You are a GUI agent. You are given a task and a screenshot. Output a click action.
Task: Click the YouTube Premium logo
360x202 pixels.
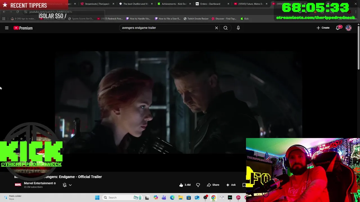point(23,28)
